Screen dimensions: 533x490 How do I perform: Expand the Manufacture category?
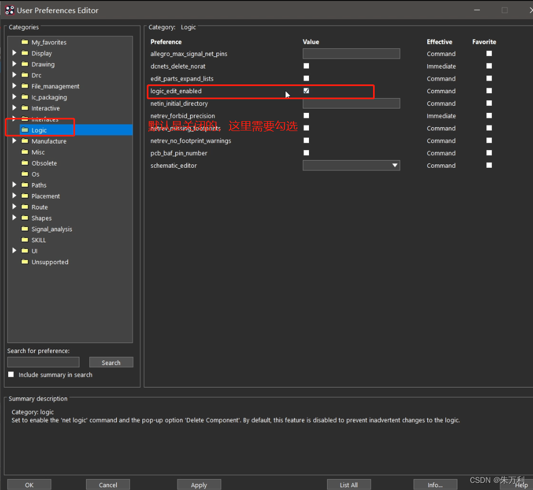[14, 141]
